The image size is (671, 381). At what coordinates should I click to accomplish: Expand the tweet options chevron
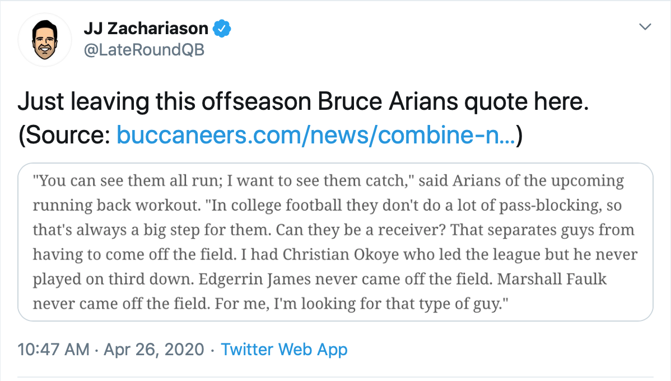[x=645, y=27]
